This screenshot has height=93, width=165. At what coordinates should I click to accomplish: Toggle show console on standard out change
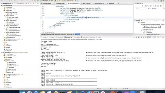pos(148,37)
